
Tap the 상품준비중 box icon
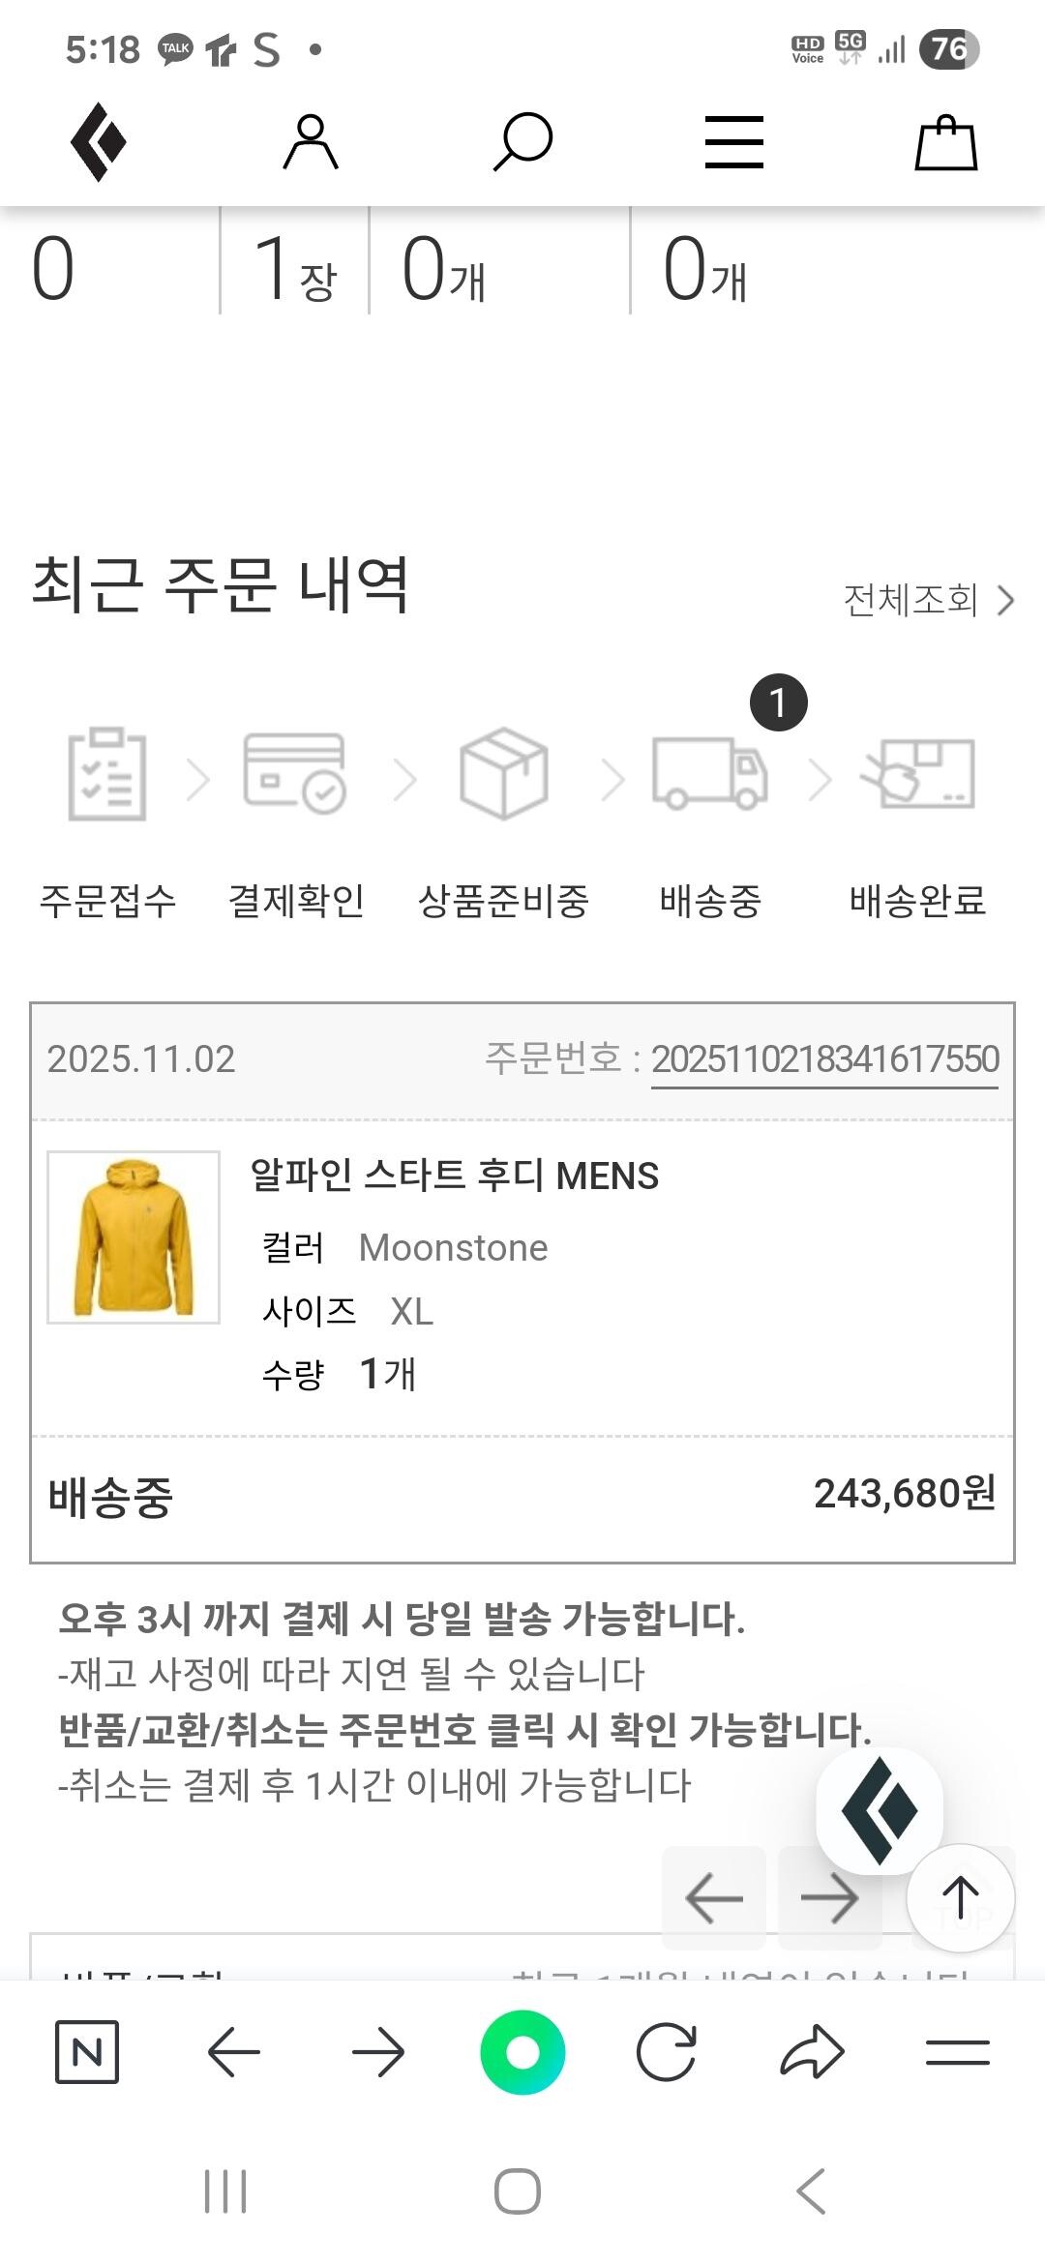503,774
